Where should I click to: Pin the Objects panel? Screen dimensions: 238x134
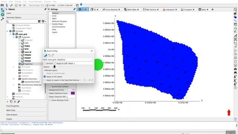[x=45, y=9]
